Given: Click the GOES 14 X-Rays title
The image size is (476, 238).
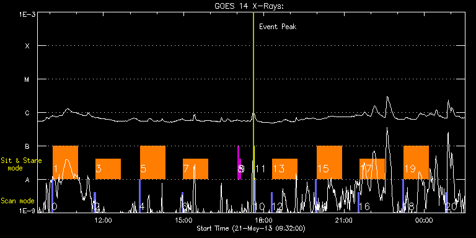Looking at the screenshot, I should tap(249, 6).
